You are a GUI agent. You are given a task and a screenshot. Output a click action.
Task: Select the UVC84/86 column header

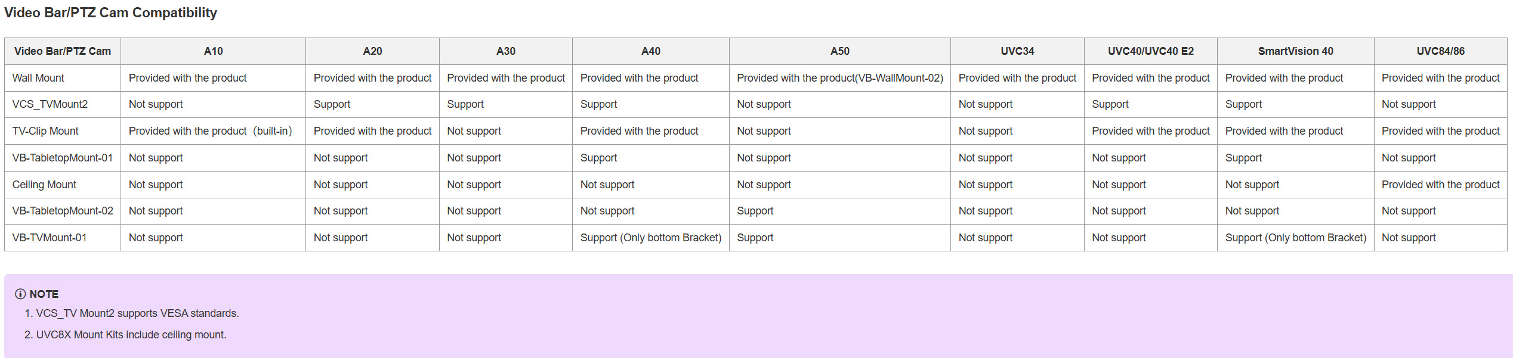coord(1440,51)
